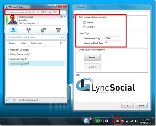
Task: Expand the (7/36) contacts group
Action: 9,59
